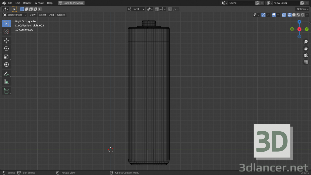Screen dimensions: 311x175
Task: Select the Move tool in the toolbar
Action: click(x=6, y=40)
